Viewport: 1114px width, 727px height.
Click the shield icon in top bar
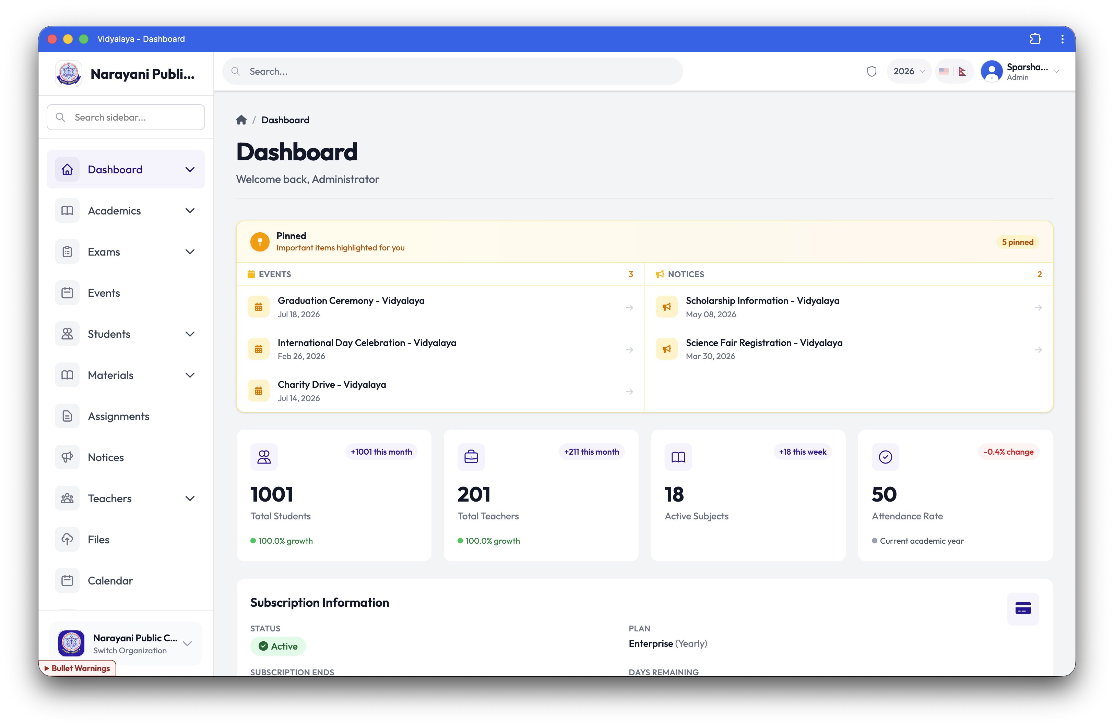click(872, 72)
